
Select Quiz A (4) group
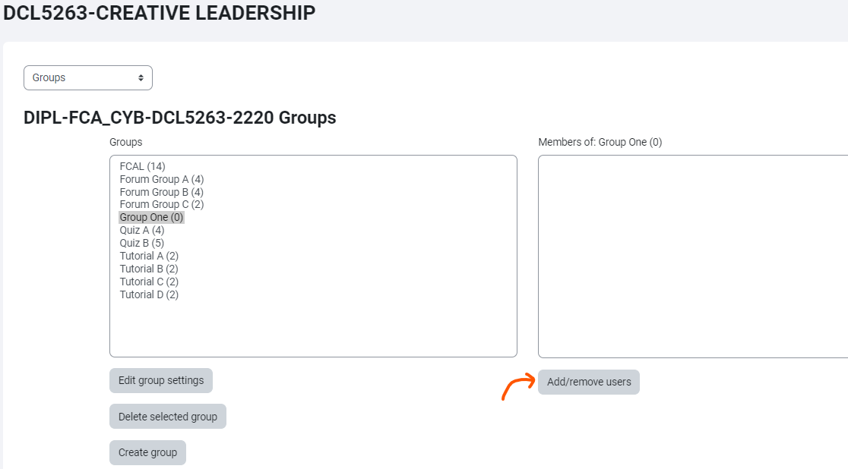tap(141, 230)
